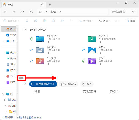
Task: Click the 最近使用した項目 recent items button
Action: click(43, 84)
